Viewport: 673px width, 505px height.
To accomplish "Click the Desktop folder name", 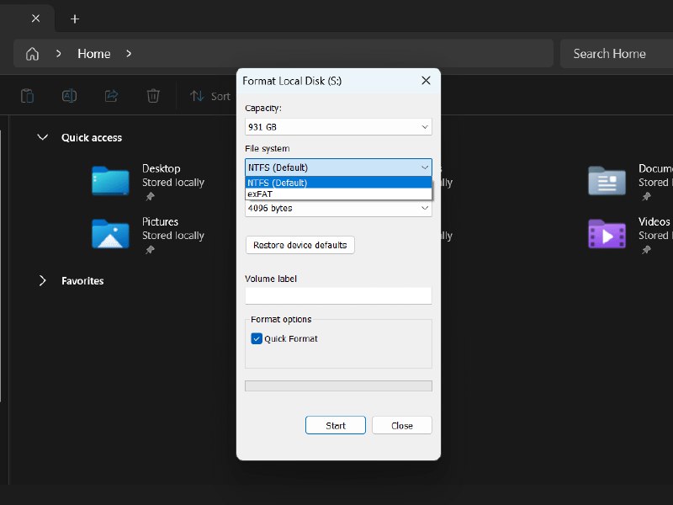I will (x=162, y=168).
